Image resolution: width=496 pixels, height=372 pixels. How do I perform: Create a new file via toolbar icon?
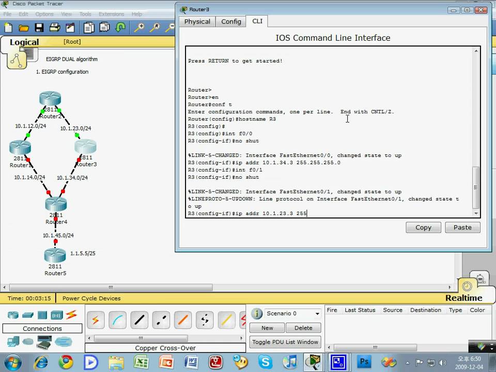[8, 28]
